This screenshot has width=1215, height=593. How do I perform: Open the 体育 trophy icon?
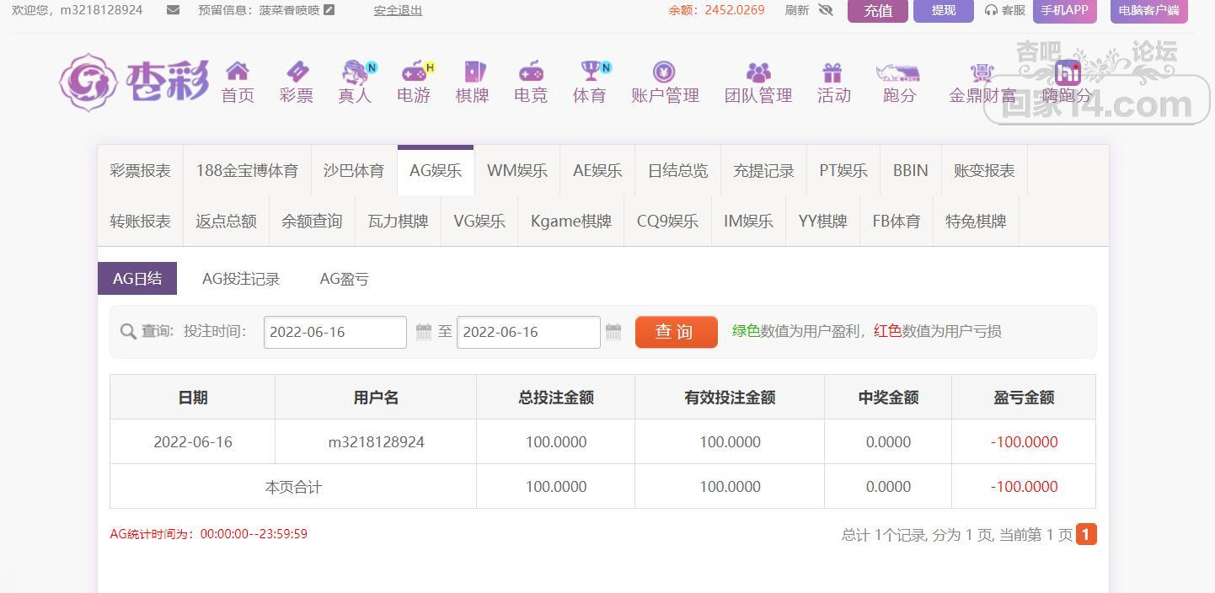pyautogui.click(x=590, y=72)
